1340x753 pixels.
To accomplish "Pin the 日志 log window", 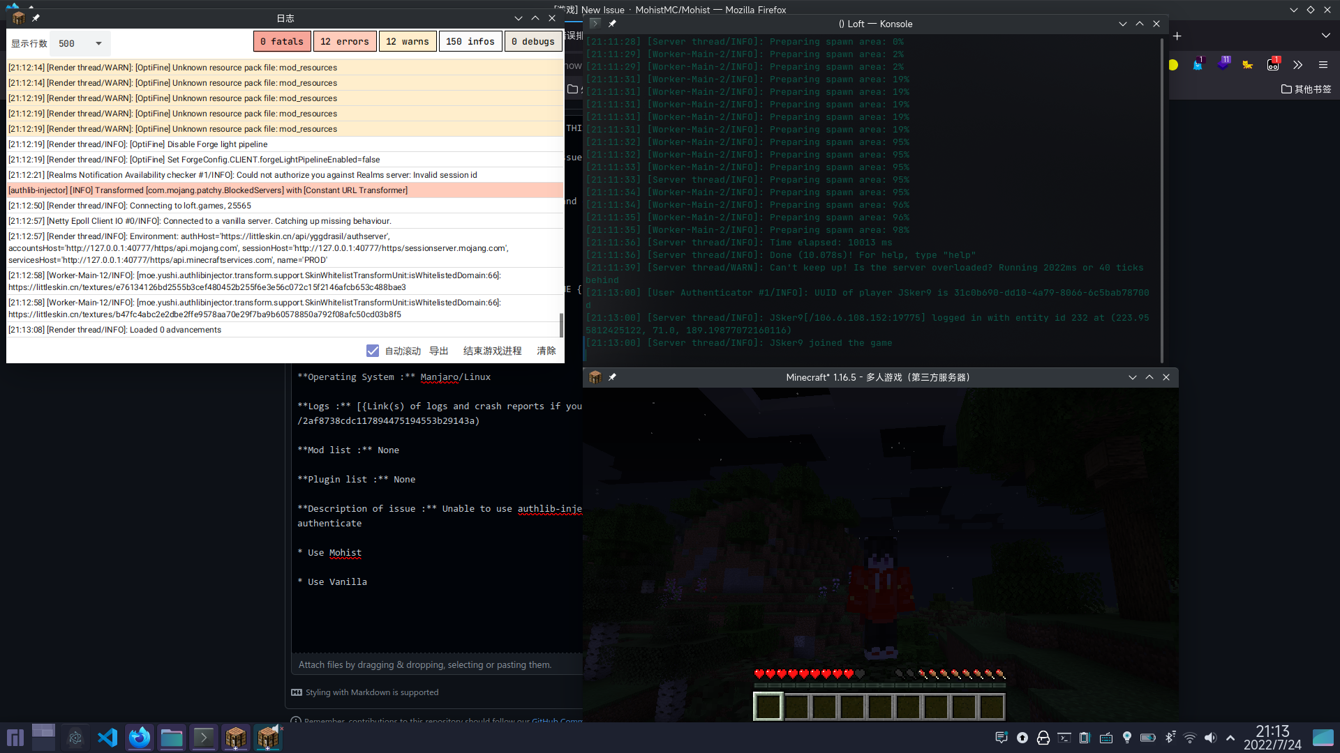I will 36,18.
